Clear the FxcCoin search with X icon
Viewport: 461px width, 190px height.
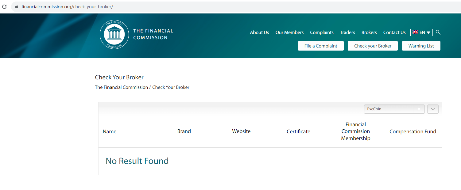(419, 109)
